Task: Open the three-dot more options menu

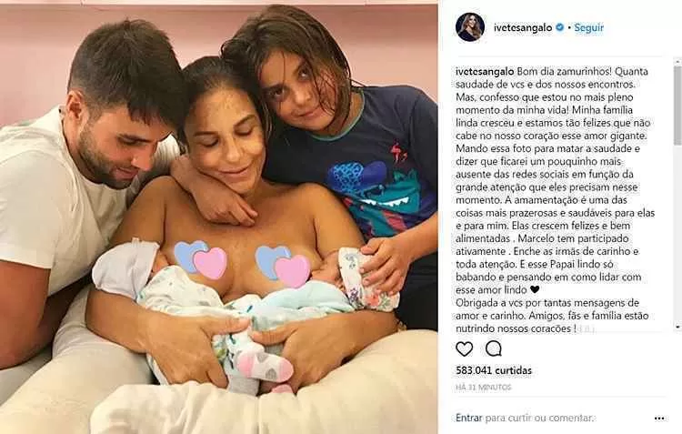Action: pos(659,419)
